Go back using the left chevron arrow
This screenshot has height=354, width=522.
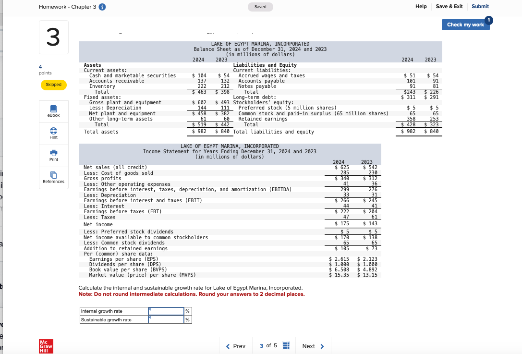coord(228,346)
